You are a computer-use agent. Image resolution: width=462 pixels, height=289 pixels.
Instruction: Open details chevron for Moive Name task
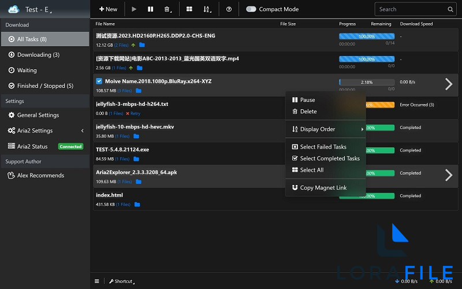pos(449,84)
